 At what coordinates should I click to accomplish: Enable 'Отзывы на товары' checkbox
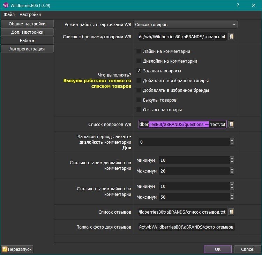139,110
